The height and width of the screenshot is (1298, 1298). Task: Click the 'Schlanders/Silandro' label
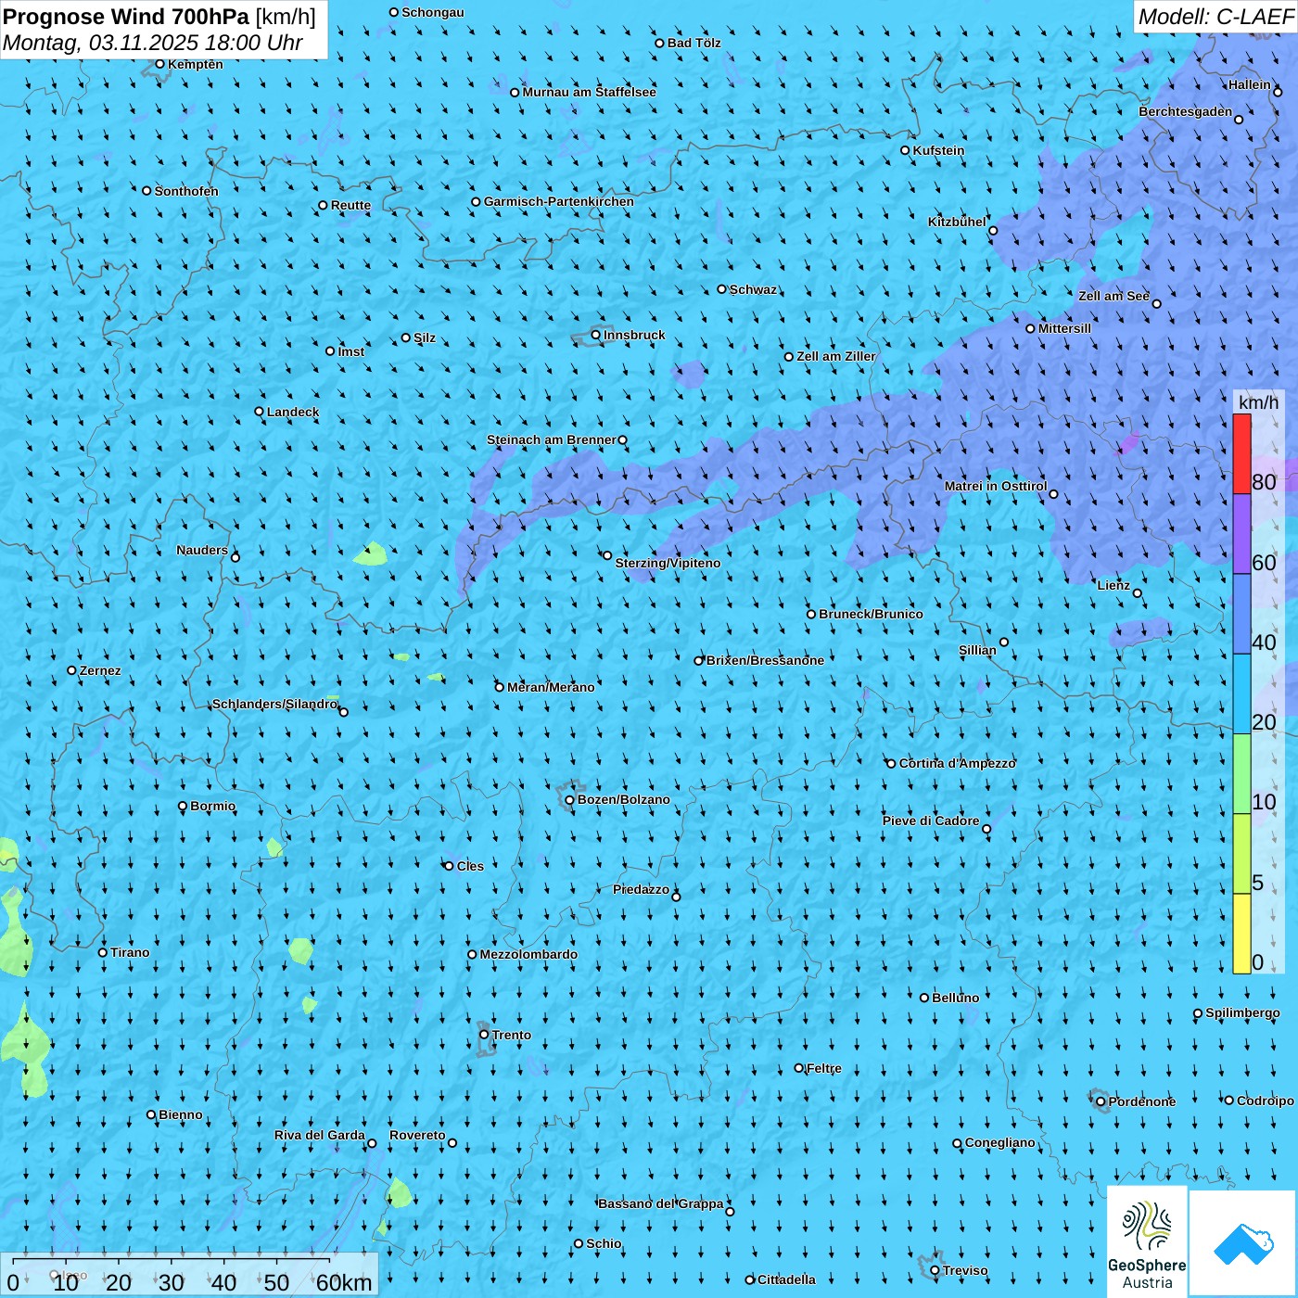point(274,704)
